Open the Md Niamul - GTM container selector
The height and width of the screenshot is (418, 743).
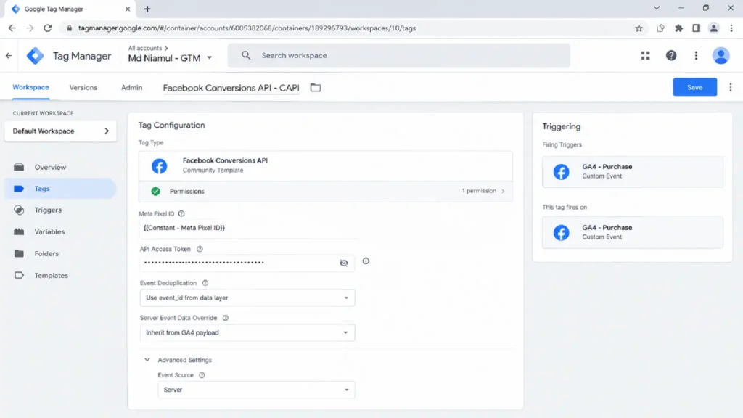coord(170,58)
